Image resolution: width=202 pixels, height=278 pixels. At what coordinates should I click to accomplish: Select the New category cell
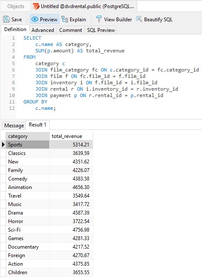tap(28, 161)
